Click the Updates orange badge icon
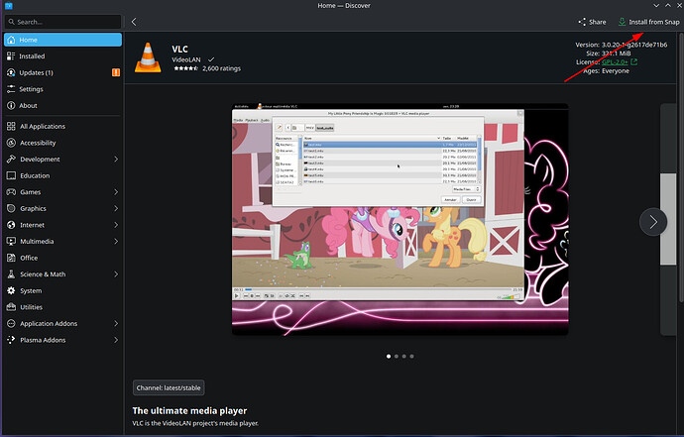The width and height of the screenshot is (684, 437). pos(116,72)
